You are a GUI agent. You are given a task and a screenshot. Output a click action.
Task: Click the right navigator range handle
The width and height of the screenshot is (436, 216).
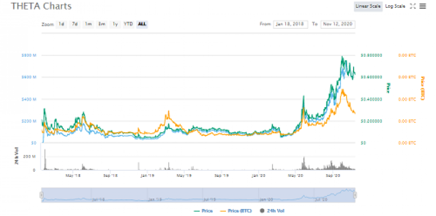click(355, 195)
